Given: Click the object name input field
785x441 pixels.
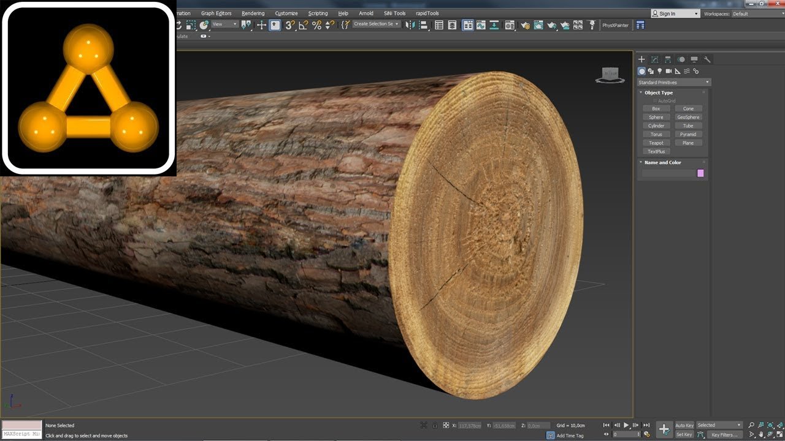Looking at the screenshot, I should pos(668,173).
